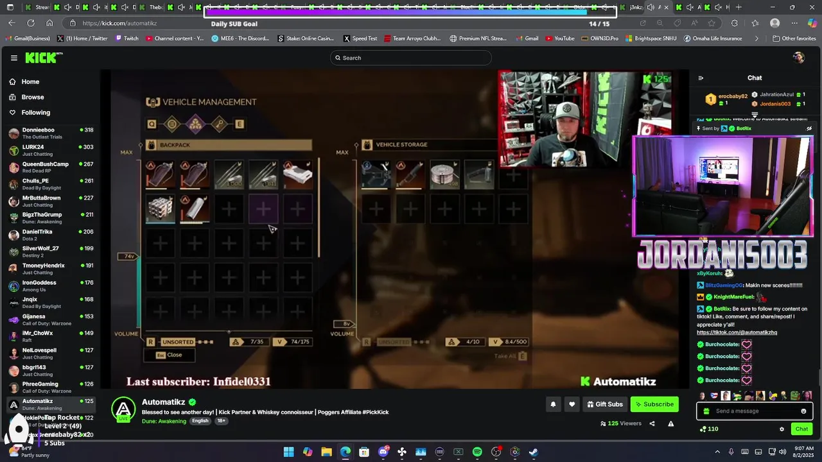Screen dimensions: 822x462
Task: Click the Gift Subs button
Action: (604, 404)
